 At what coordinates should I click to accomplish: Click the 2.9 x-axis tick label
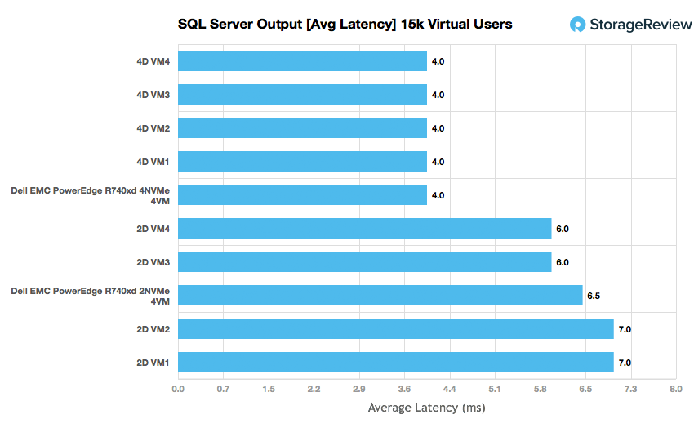359,389
